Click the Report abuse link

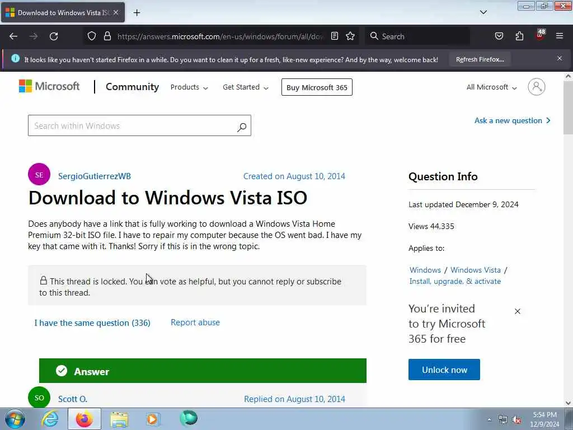click(195, 322)
